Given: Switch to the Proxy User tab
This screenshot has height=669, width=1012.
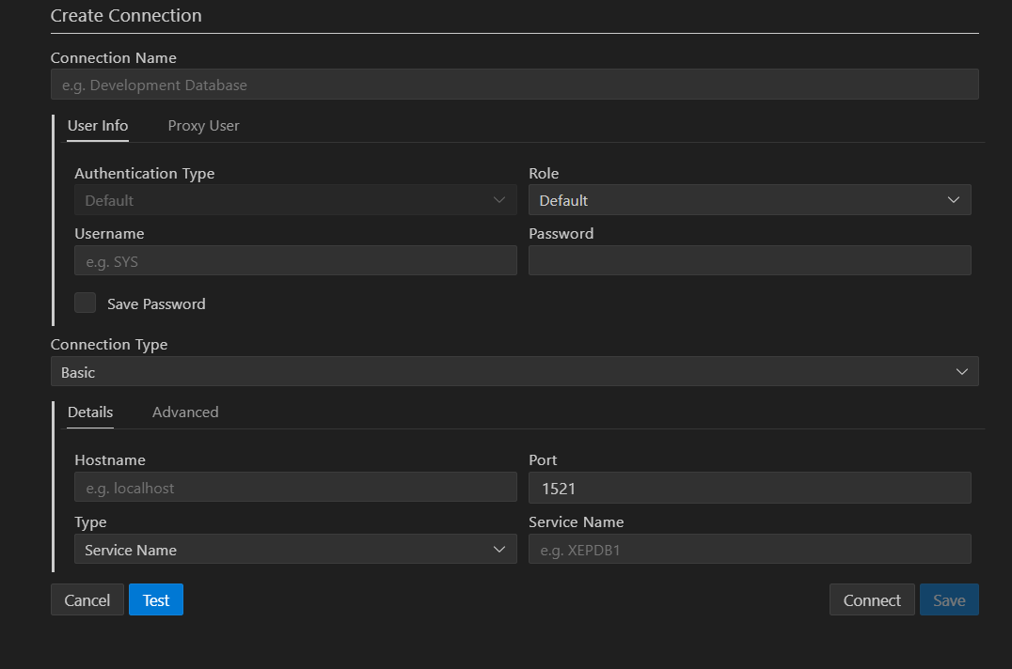Looking at the screenshot, I should [x=203, y=126].
